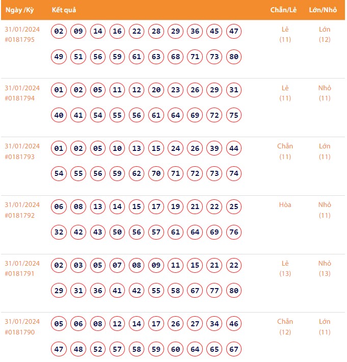Click the Ngày /Kỳ column header
Image resolution: width=347 pixels, height=362 pixels.
pyautogui.click(x=19, y=10)
